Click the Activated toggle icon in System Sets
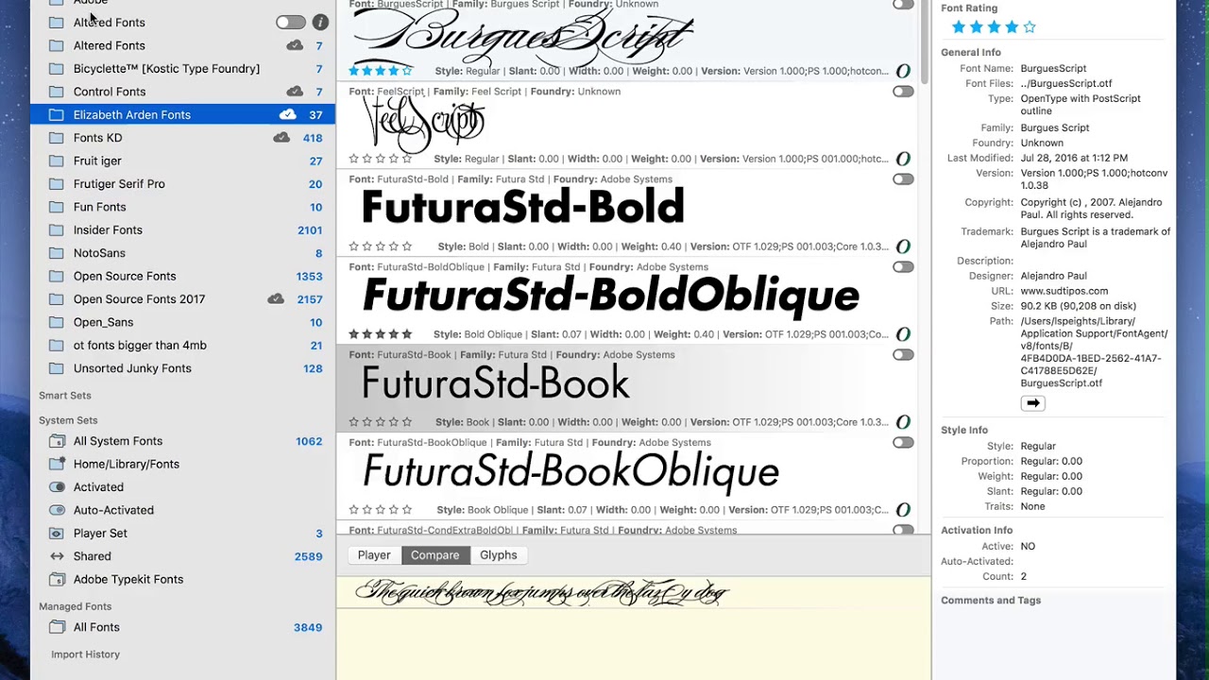This screenshot has height=680, width=1209. pyautogui.click(x=57, y=487)
